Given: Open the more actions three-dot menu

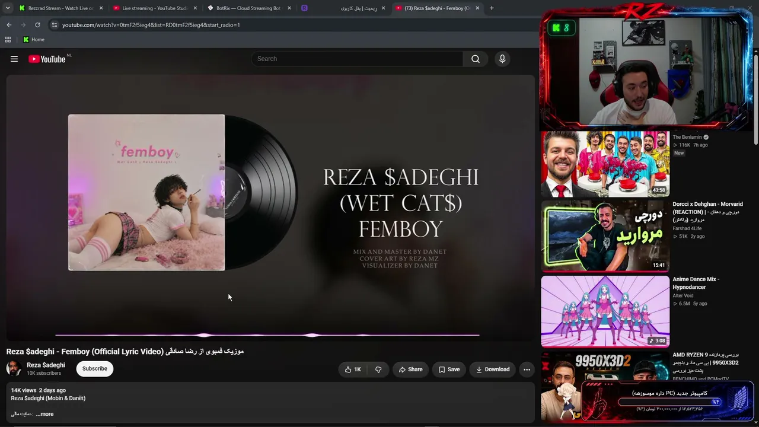Looking at the screenshot, I should click(527, 369).
